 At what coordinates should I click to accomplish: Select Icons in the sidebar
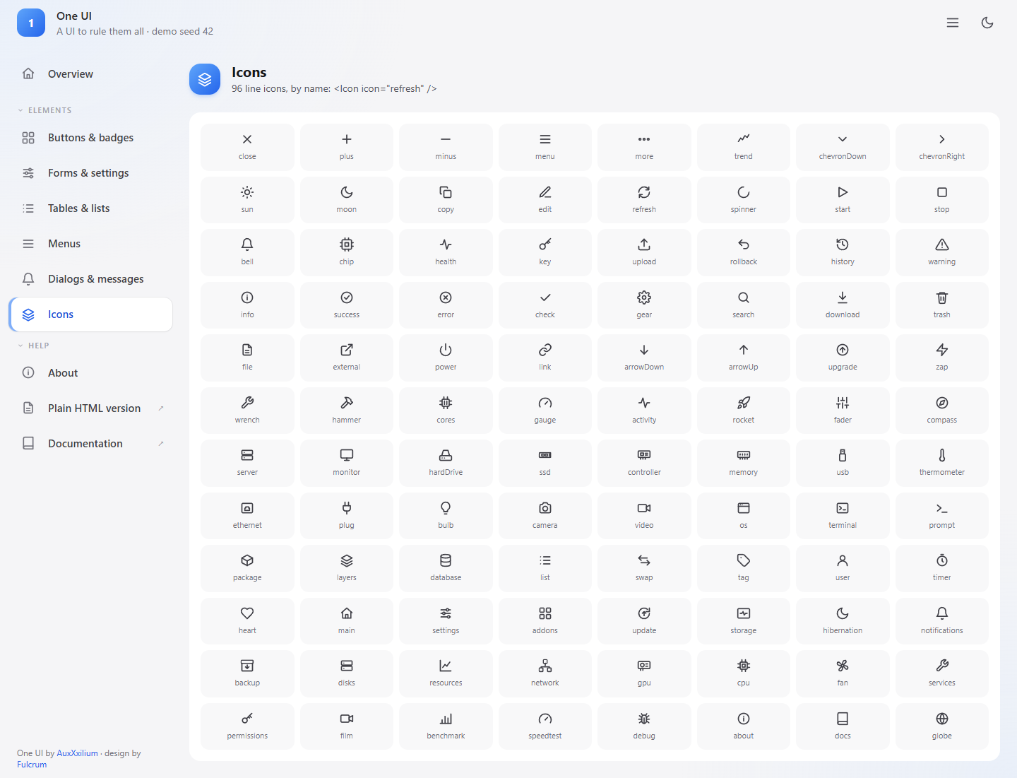(x=90, y=314)
